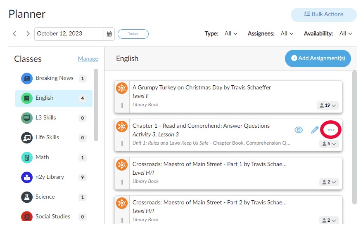
Task: Expand the 19 assignees on Grumpy Turkey
Action: (x=327, y=105)
